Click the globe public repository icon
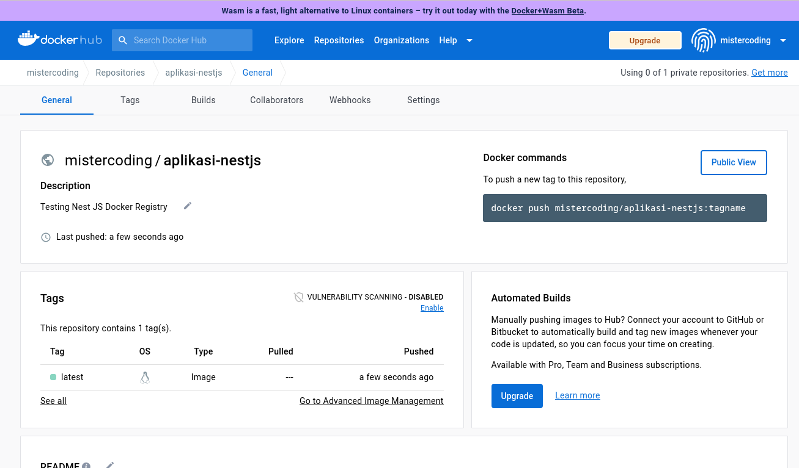 [48, 160]
